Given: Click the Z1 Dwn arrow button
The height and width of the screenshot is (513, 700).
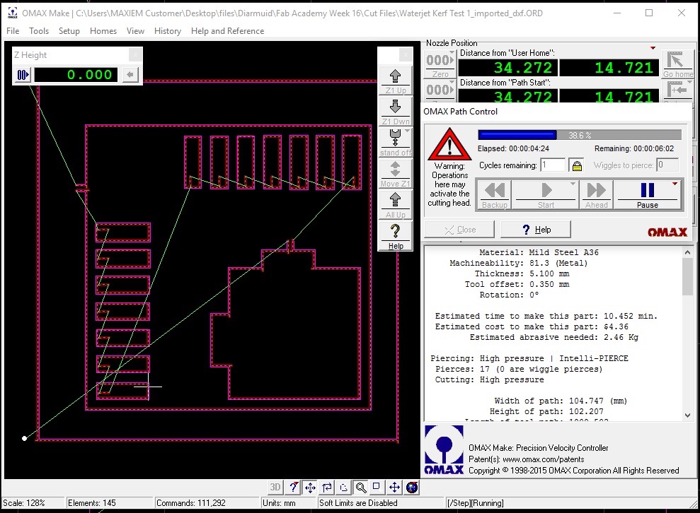Looking at the screenshot, I should [395, 112].
